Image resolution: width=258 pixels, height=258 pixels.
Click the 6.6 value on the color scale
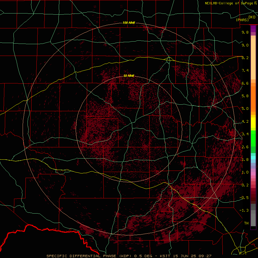[245, 83]
